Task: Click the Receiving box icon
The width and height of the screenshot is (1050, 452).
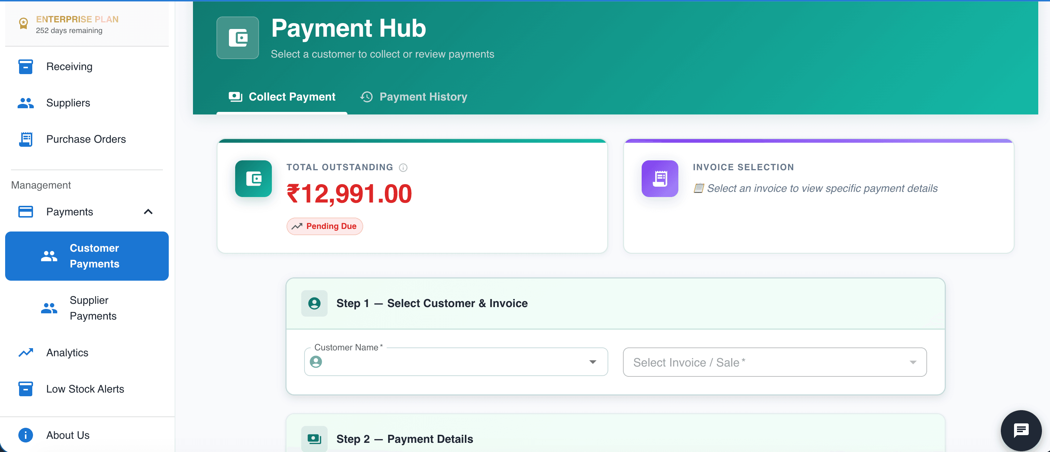Action: [25, 66]
